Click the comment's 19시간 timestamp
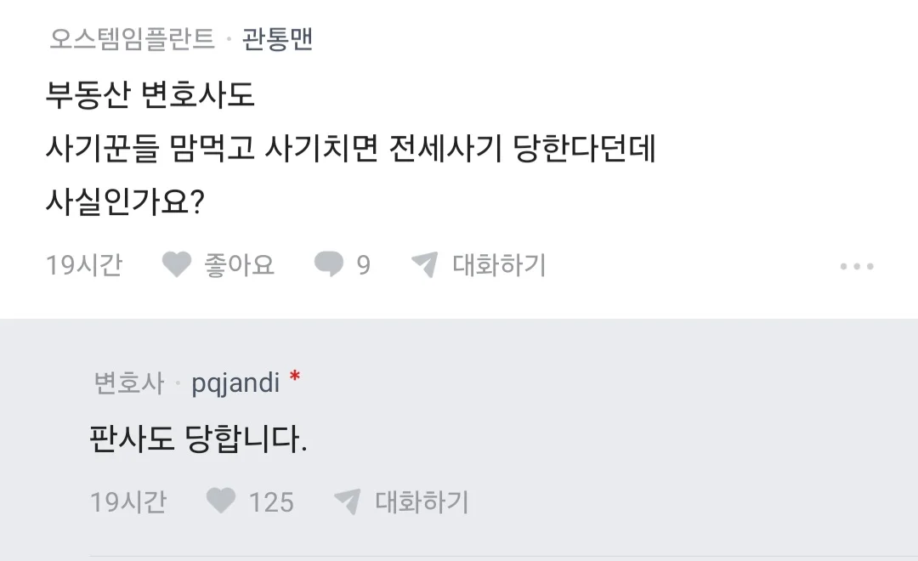 [128, 501]
